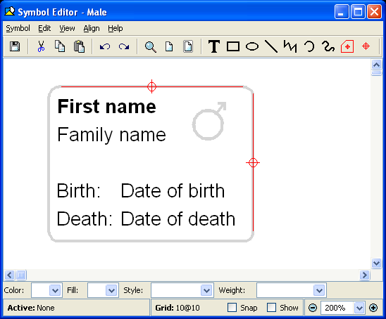
Task: Open the Weight dropdown
Action: point(319,290)
